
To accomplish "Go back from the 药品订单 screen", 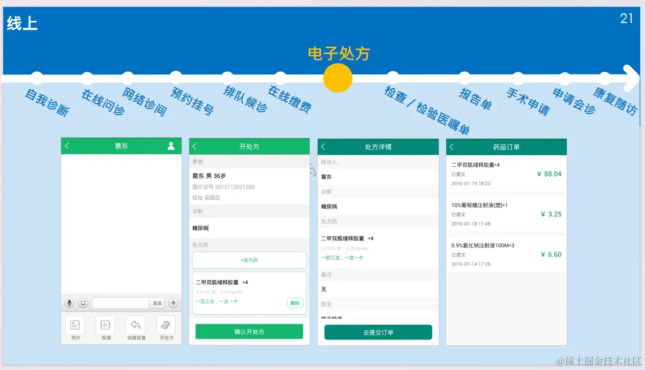I will click(452, 147).
